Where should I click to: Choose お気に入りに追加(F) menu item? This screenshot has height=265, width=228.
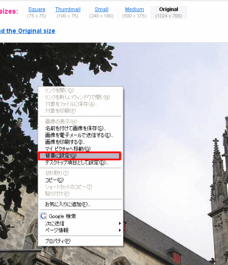click(81, 205)
